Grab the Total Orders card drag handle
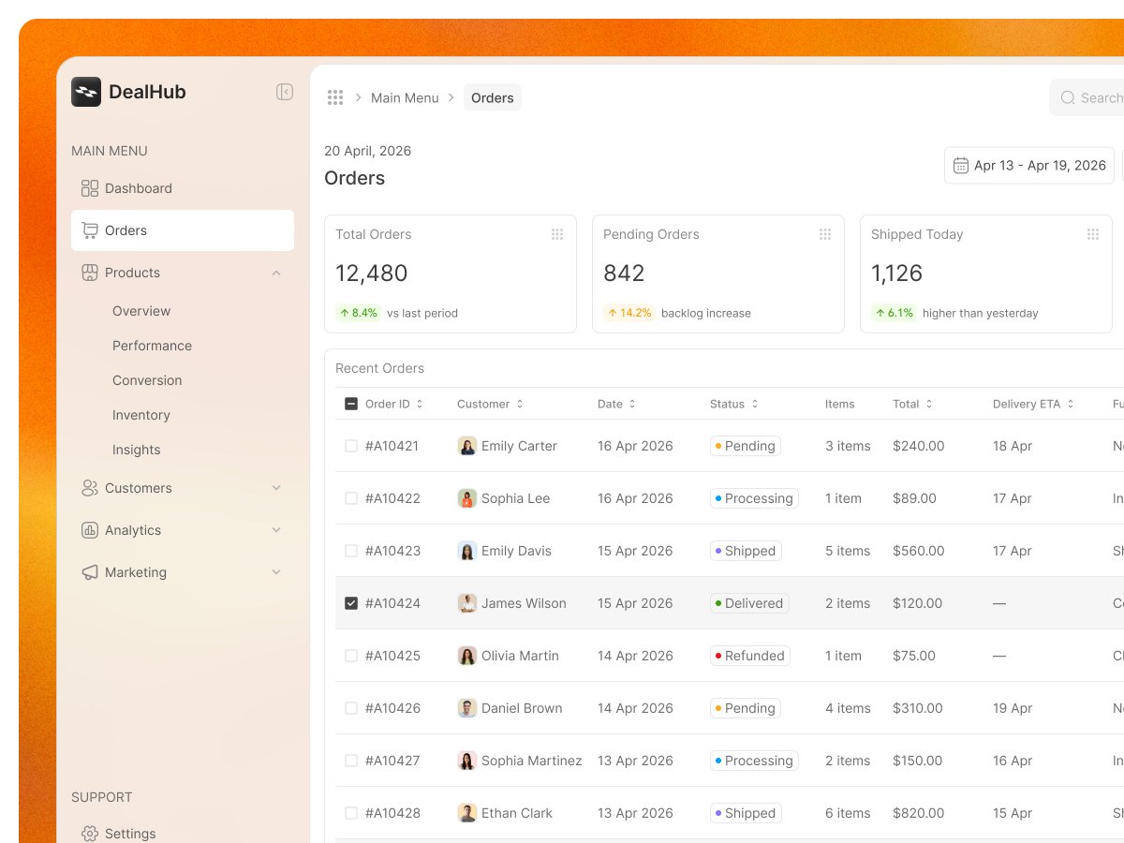1124x843 pixels. tap(557, 234)
